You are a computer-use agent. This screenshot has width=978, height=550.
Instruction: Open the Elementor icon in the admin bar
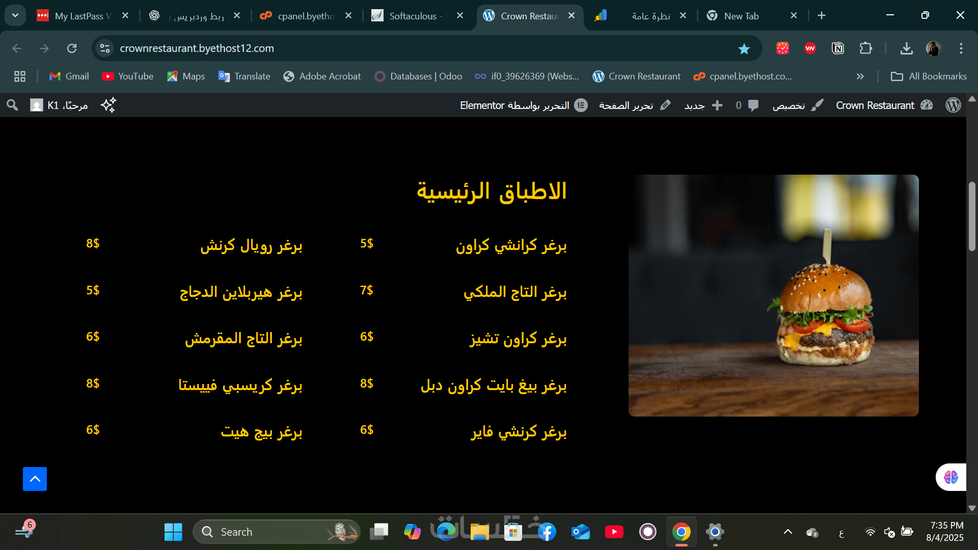pyautogui.click(x=581, y=105)
